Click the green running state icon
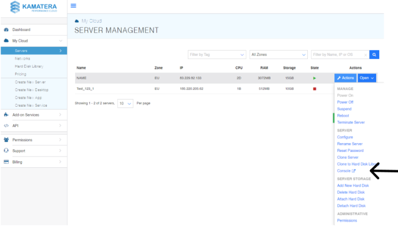398x227 pixels. 314,78
